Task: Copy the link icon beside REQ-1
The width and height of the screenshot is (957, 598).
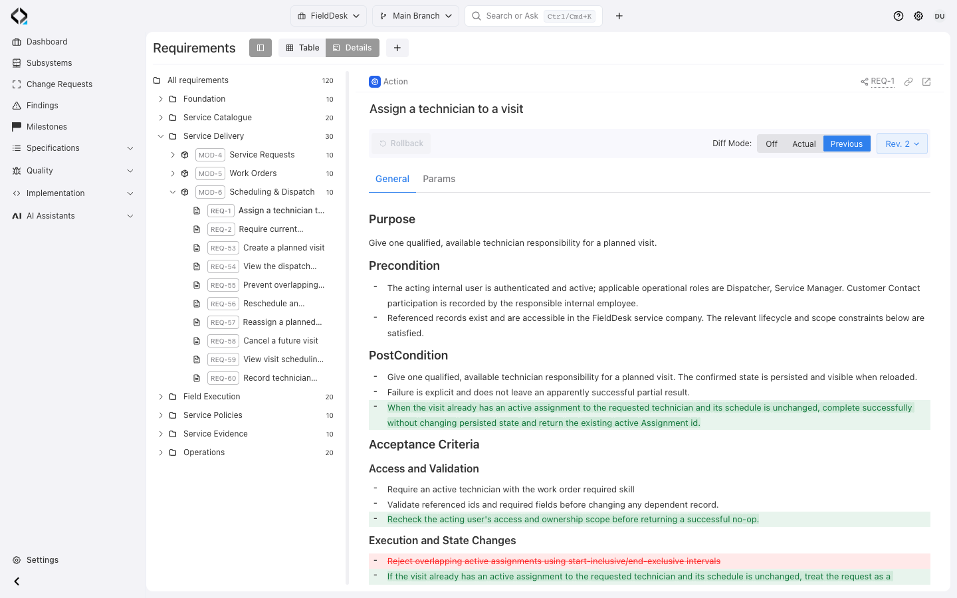Action: [x=908, y=82]
